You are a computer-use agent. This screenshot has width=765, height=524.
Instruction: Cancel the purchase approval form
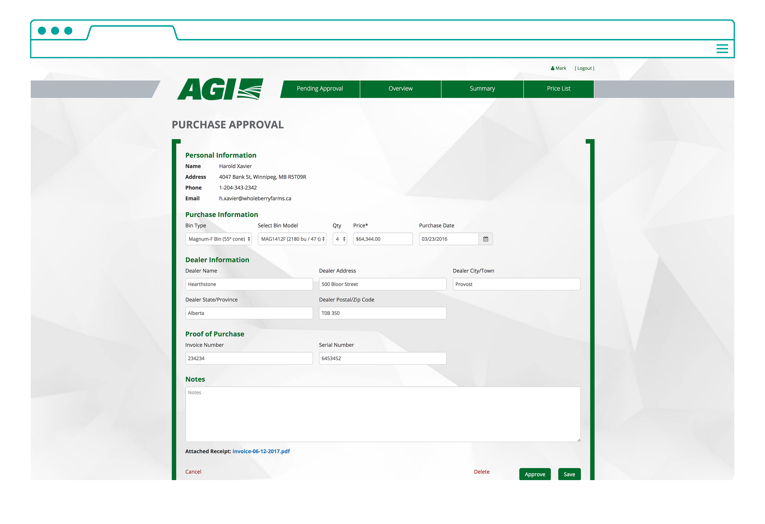click(x=193, y=472)
